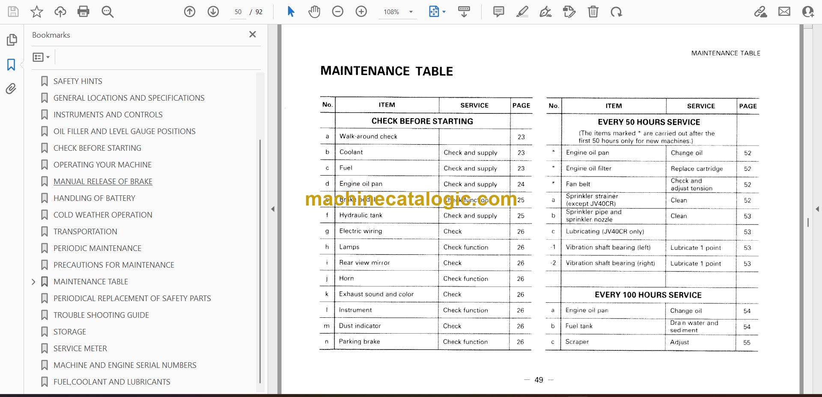Click the Save file icon

coord(13,12)
